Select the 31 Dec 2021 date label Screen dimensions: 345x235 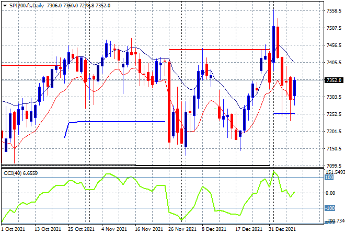point(282,229)
